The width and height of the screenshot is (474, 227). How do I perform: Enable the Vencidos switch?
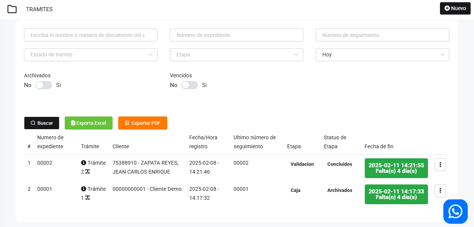click(x=190, y=85)
